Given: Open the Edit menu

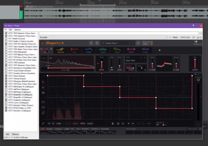Looking at the screenshot, I should click(x=10, y=30).
